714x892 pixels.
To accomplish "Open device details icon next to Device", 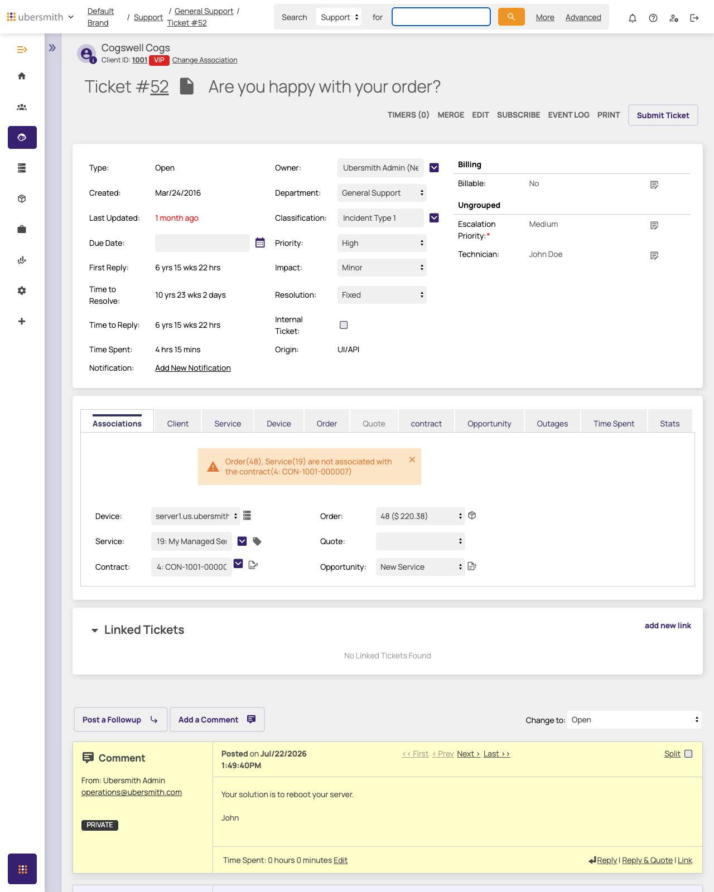I will (247, 516).
